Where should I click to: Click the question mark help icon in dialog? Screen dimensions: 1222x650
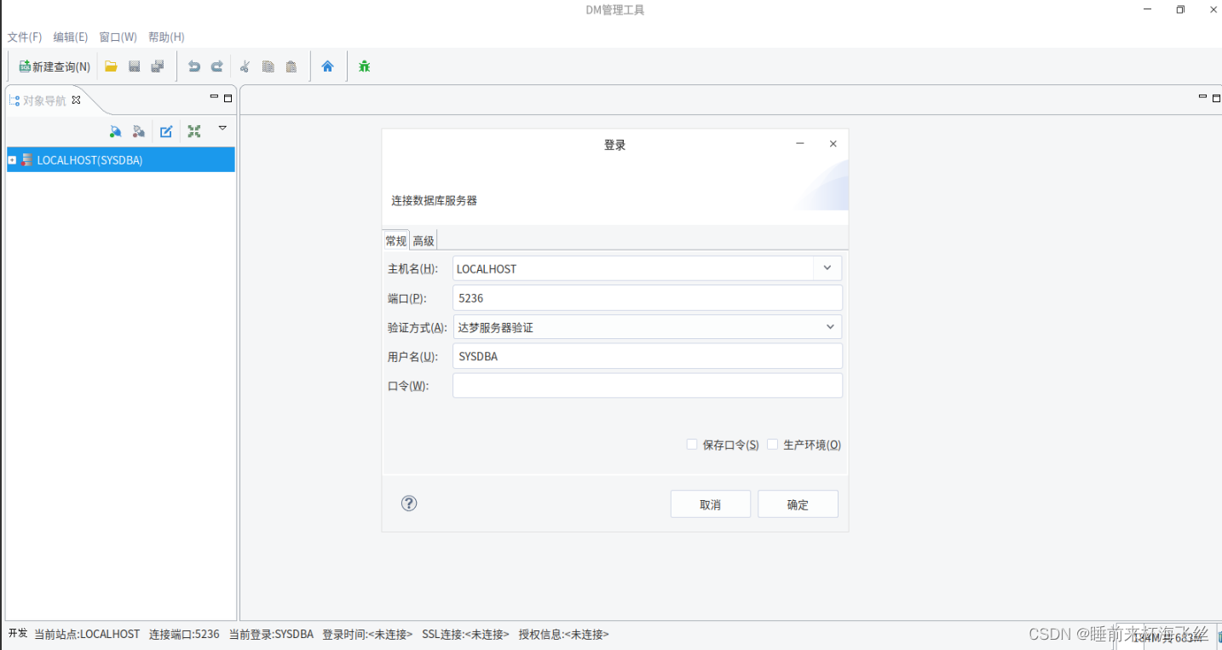point(409,503)
